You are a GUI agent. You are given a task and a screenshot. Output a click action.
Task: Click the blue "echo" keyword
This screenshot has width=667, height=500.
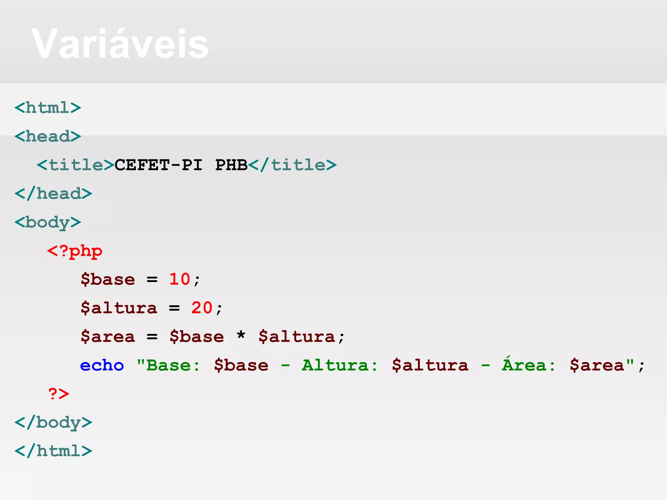coord(102,365)
